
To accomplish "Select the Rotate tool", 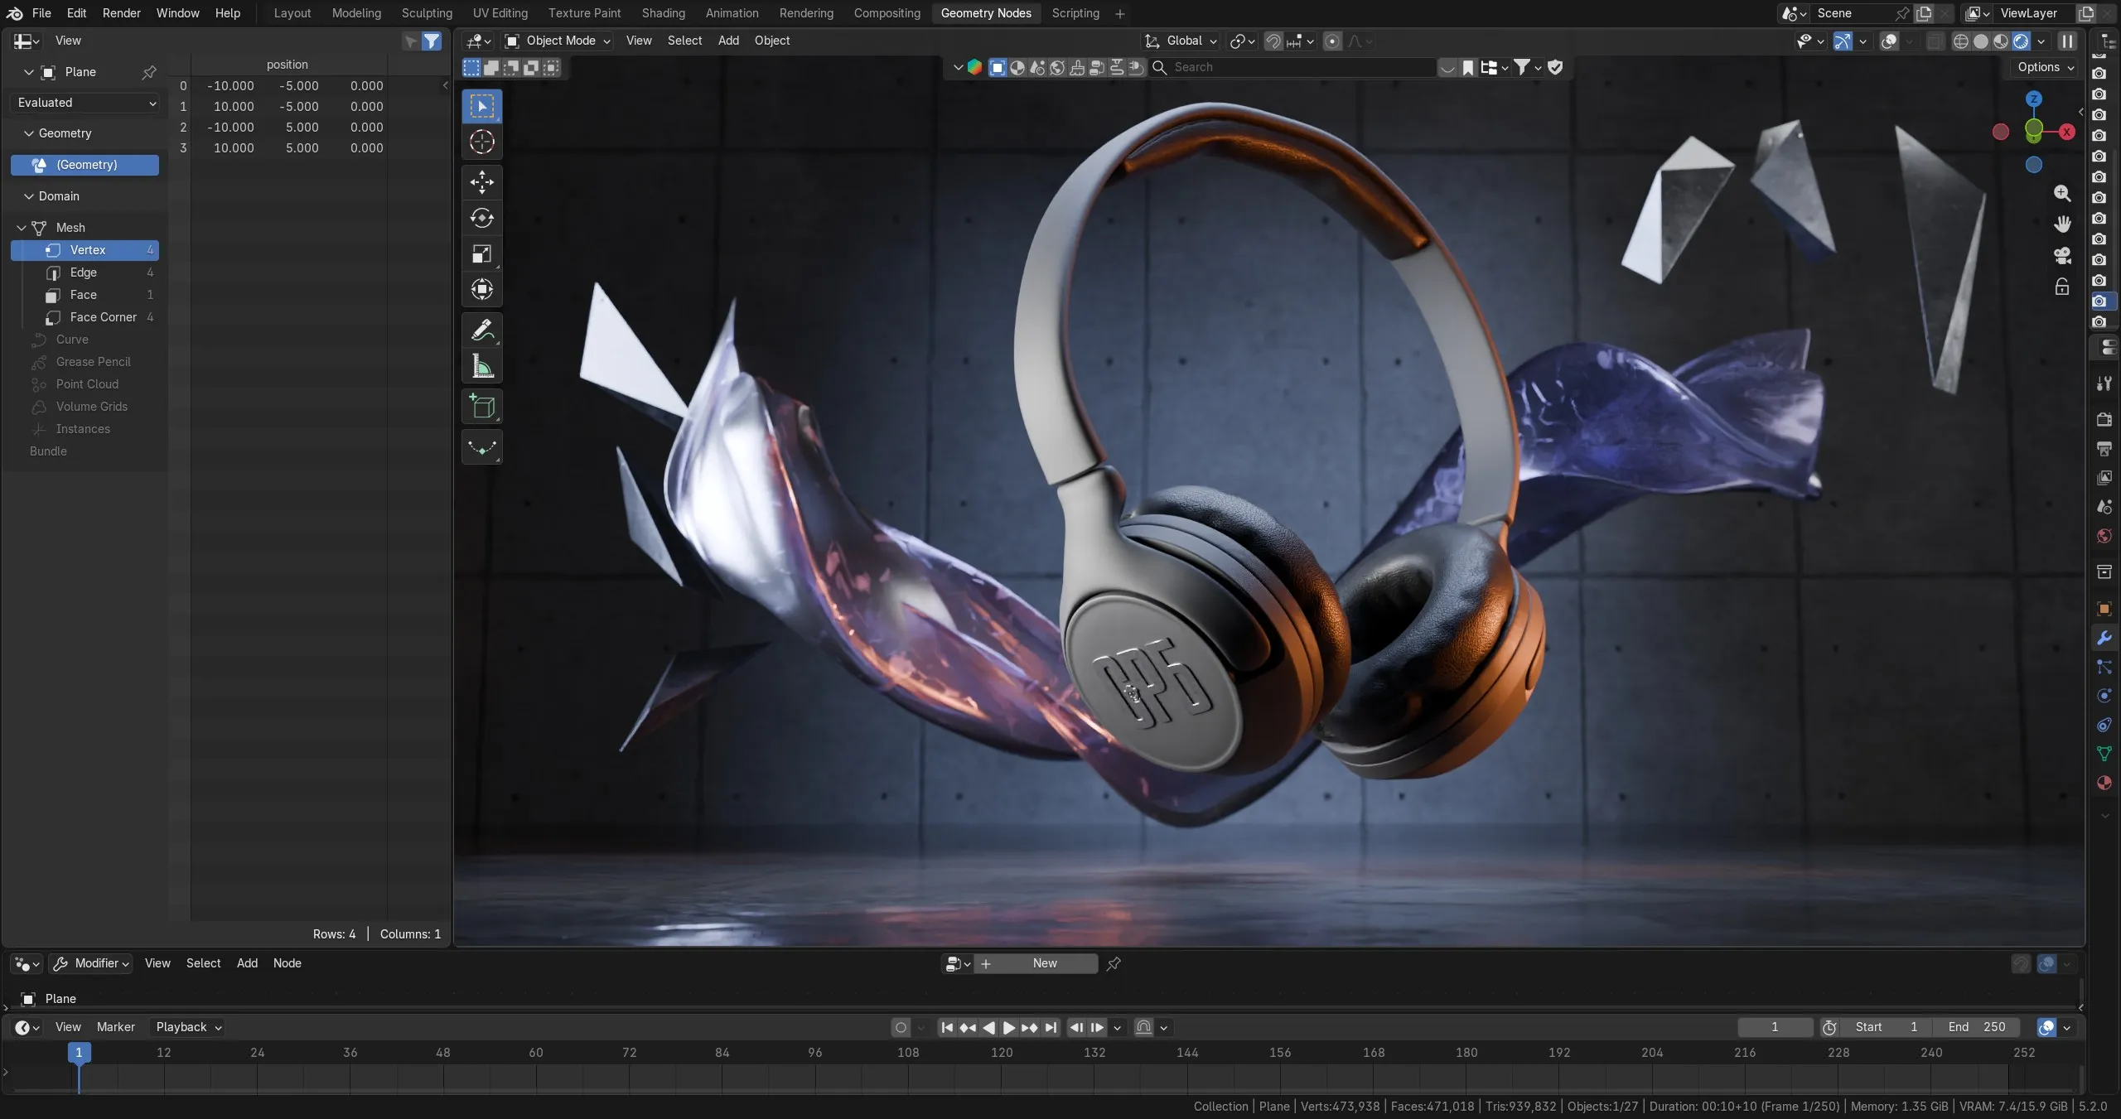I will 481,218.
